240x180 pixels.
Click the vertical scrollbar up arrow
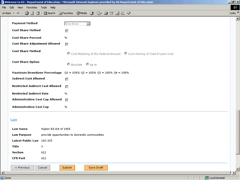point(237,19)
